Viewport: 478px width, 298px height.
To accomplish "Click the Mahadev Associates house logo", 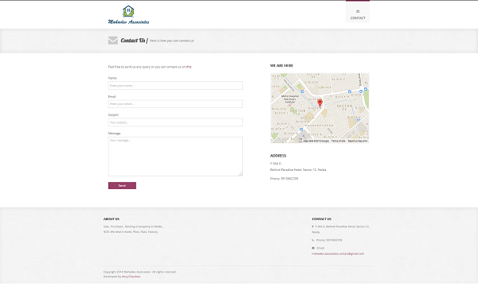I will (x=128, y=14).
